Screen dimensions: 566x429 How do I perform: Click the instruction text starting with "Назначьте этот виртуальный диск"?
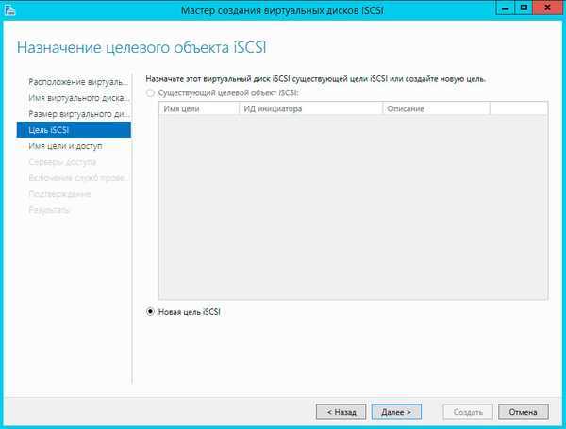(x=315, y=78)
